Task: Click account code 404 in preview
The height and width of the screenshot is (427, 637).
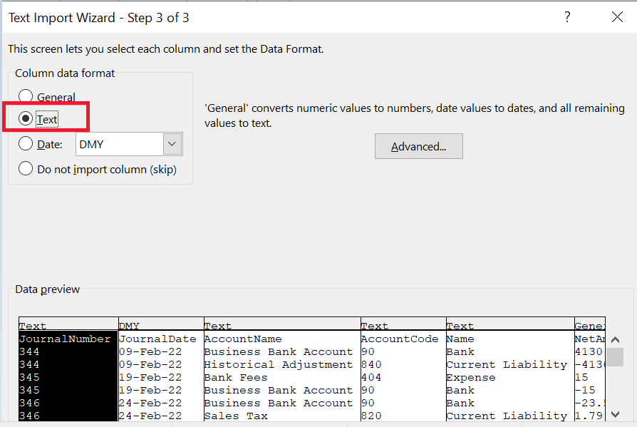Action: 371,377
